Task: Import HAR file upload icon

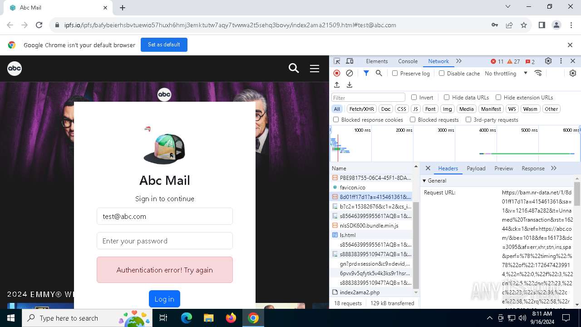Action: (337, 85)
